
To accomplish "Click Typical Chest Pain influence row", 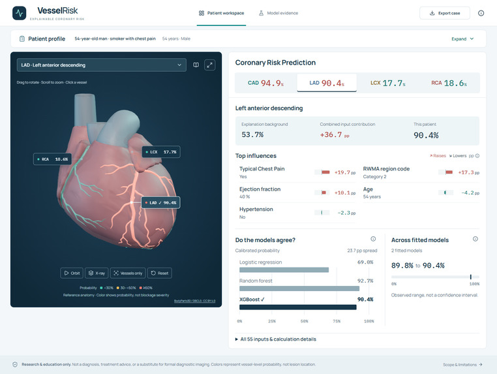I will [297, 172].
